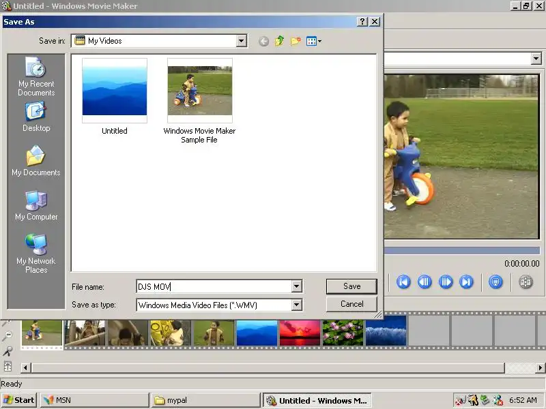Toggle storyboard/timeline view icon
Image resolution: width=546 pixels, height=409 pixels.
click(x=8, y=367)
